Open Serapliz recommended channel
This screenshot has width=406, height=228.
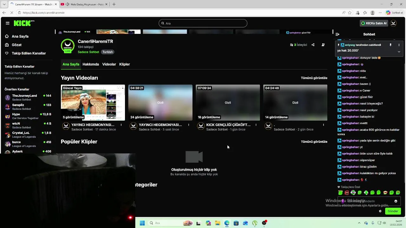coord(28,107)
